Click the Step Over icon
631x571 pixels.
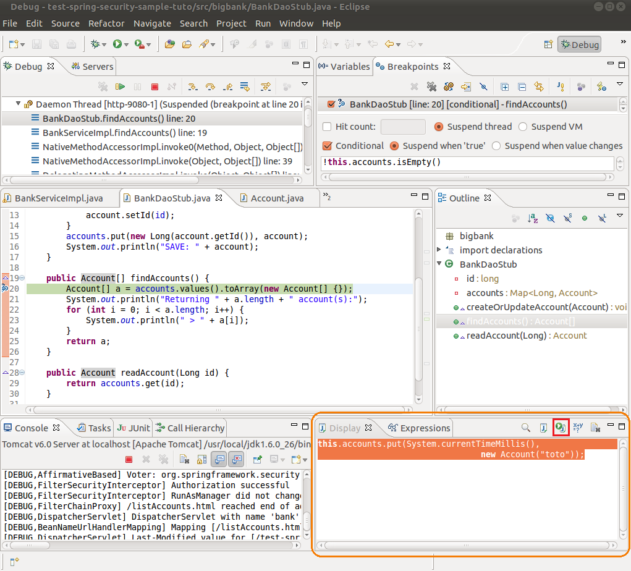(210, 87)
